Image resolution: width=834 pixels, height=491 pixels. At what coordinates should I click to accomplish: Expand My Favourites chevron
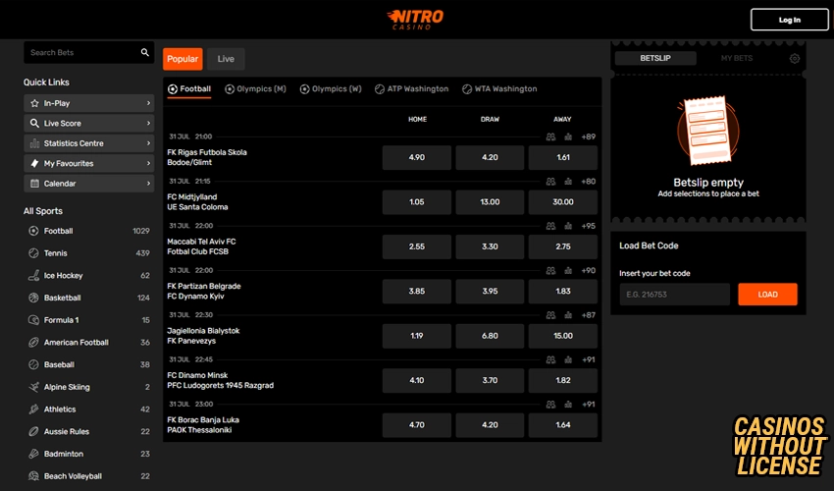[148, 163]
